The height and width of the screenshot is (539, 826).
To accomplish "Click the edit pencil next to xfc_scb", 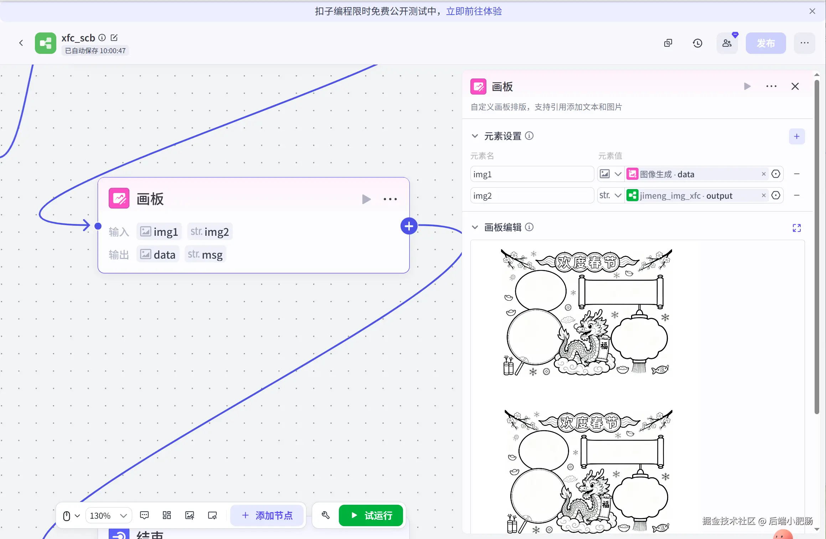I will click(x=114, y=37).
